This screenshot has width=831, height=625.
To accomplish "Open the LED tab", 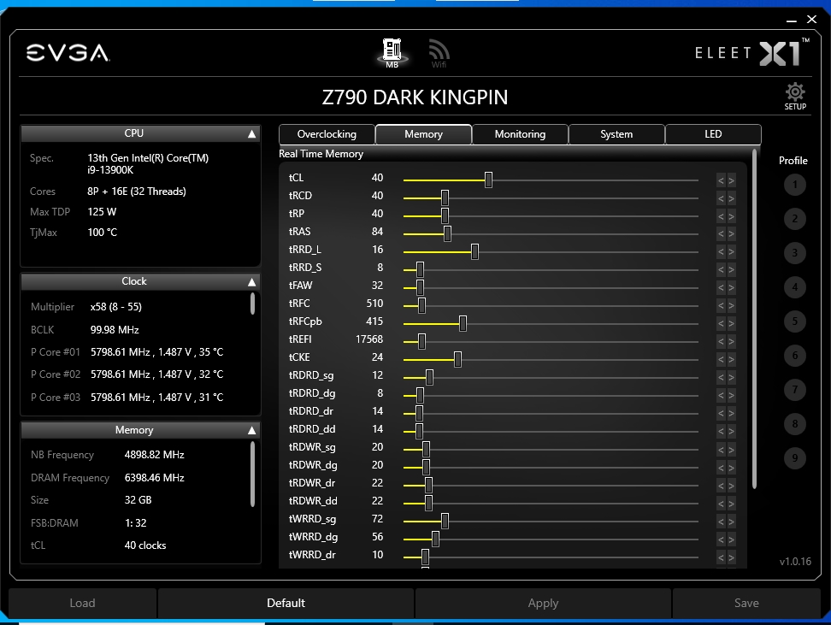I will [x=713, y=134].
